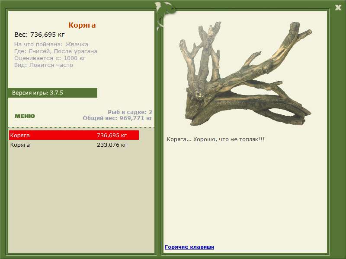346x259 pixels.
Task: Select the Коряга 233,076 кг row
Action: (x=74, y=145)
